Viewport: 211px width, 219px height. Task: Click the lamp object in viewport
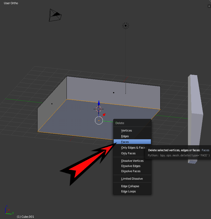pyautogui.click(x=126, y=26)
